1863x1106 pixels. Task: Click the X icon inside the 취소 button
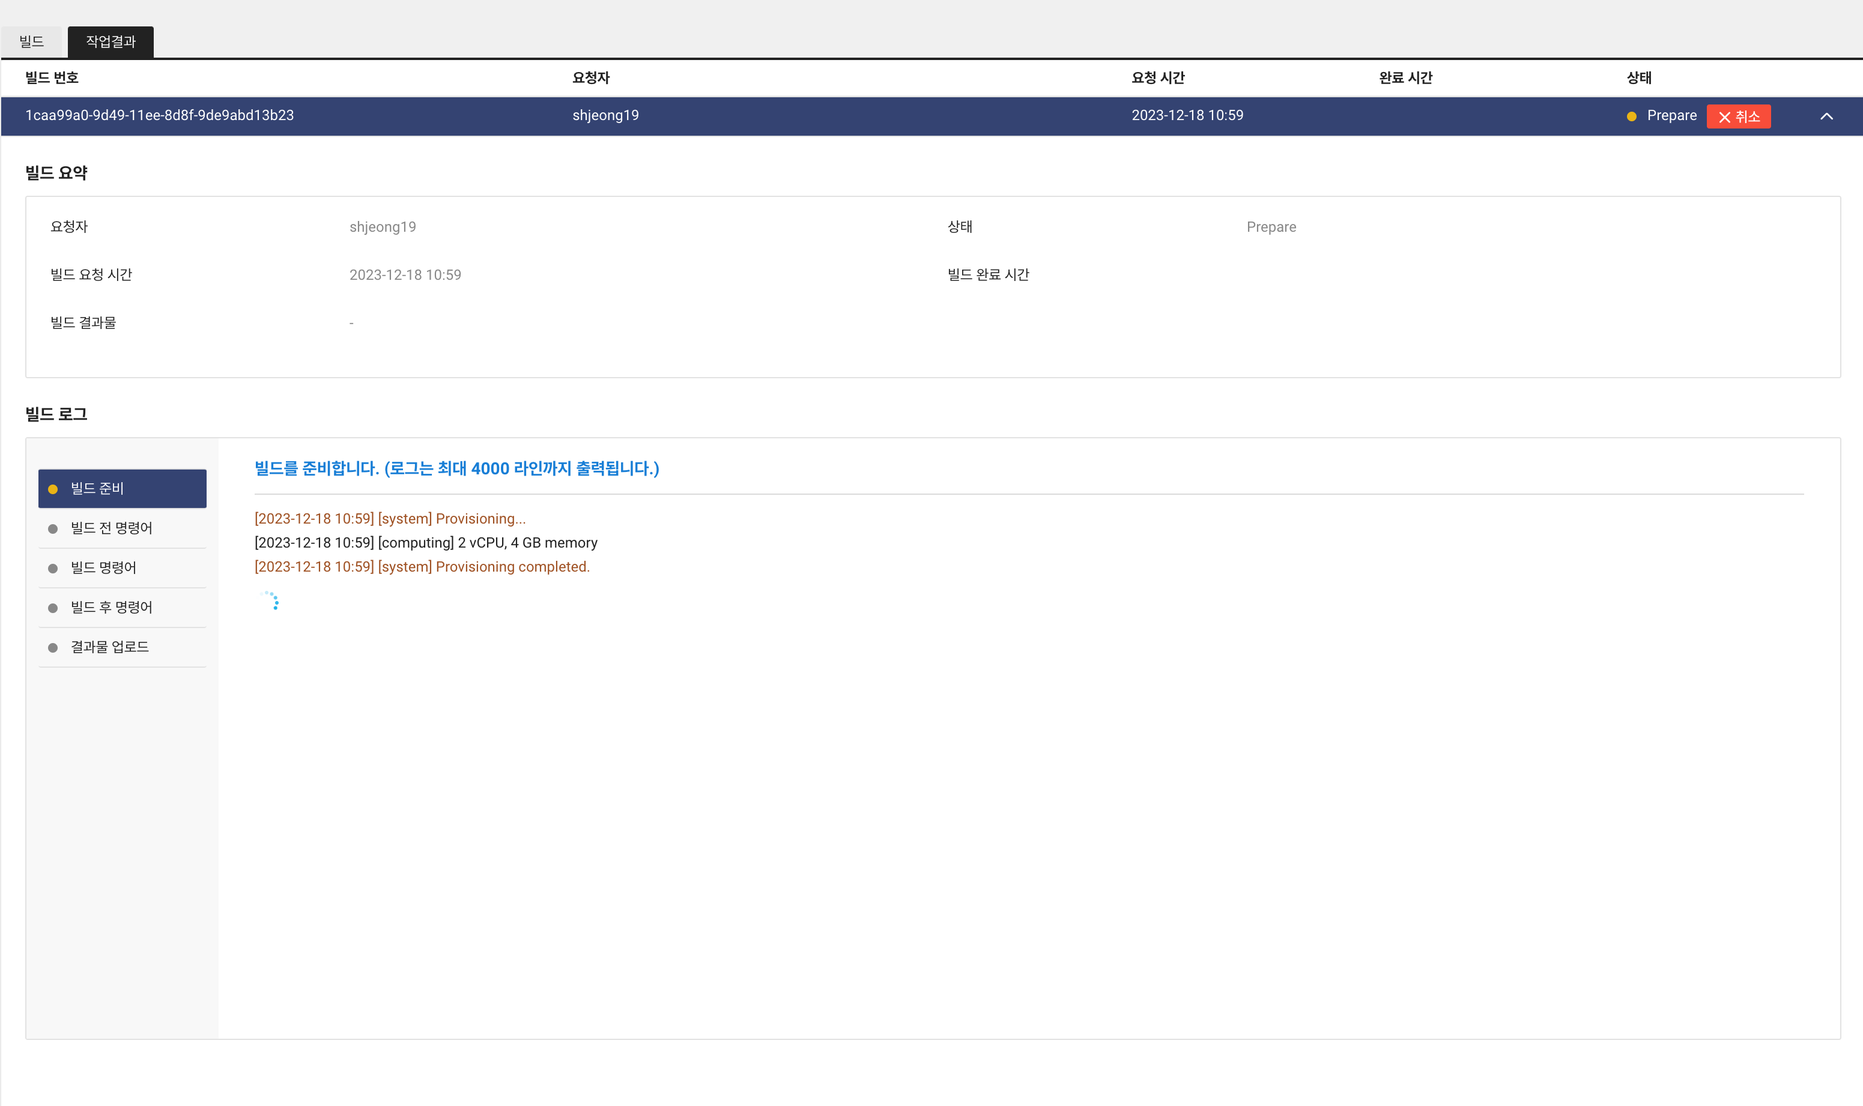point(1724,116)
